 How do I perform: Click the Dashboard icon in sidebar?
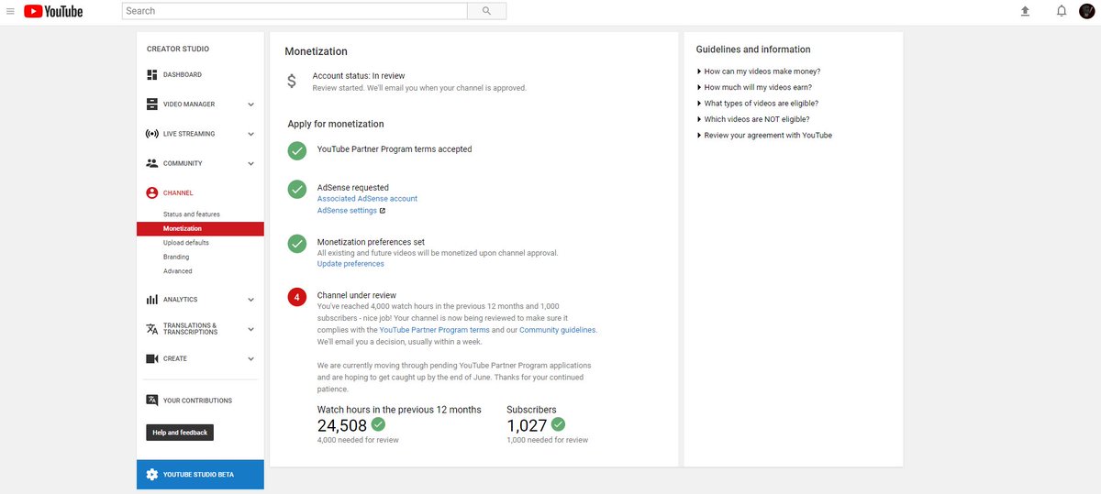(x=152, y=74)
